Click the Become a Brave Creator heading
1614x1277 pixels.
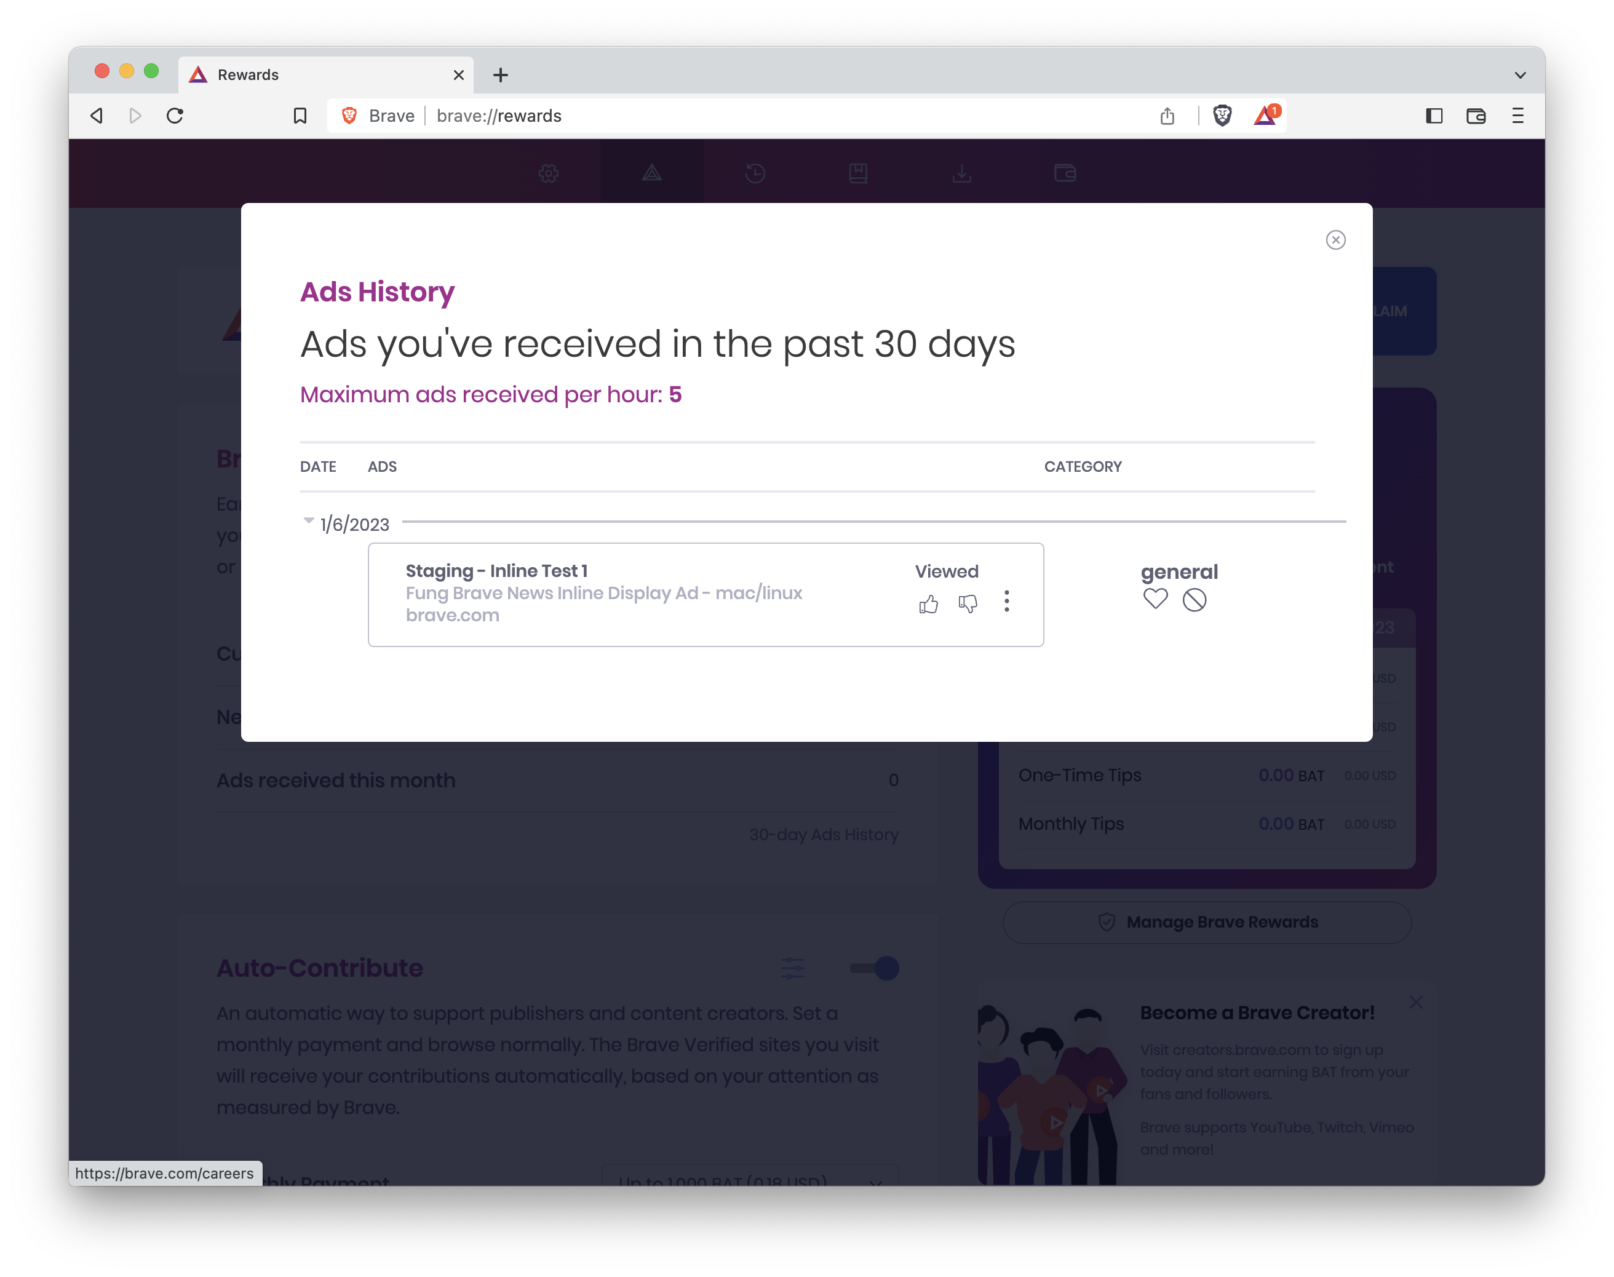point(1257,1012)
